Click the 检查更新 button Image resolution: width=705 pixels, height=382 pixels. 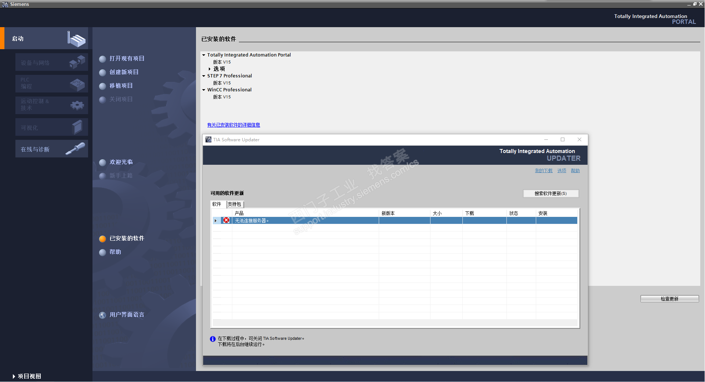point(669,299)
